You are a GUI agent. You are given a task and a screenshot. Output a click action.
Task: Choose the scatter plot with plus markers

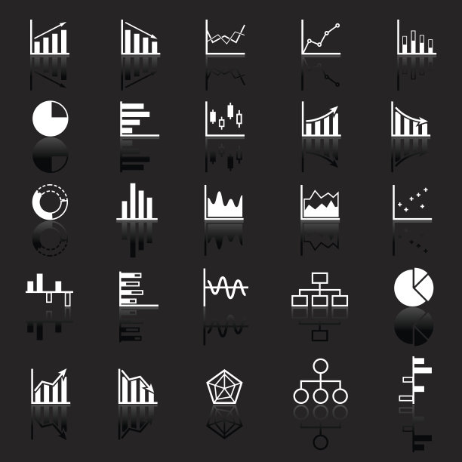point(412,203)
